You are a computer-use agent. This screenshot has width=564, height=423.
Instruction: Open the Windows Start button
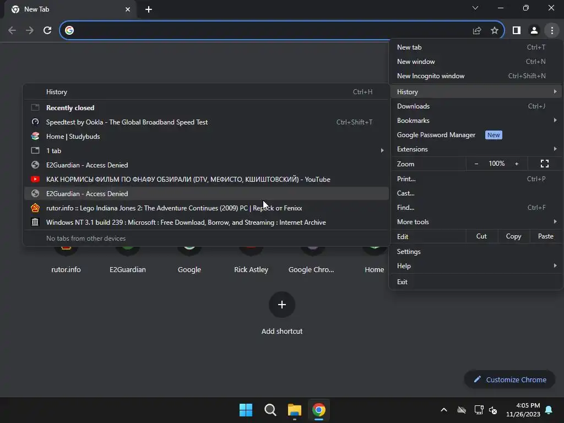tap(246, 410)
